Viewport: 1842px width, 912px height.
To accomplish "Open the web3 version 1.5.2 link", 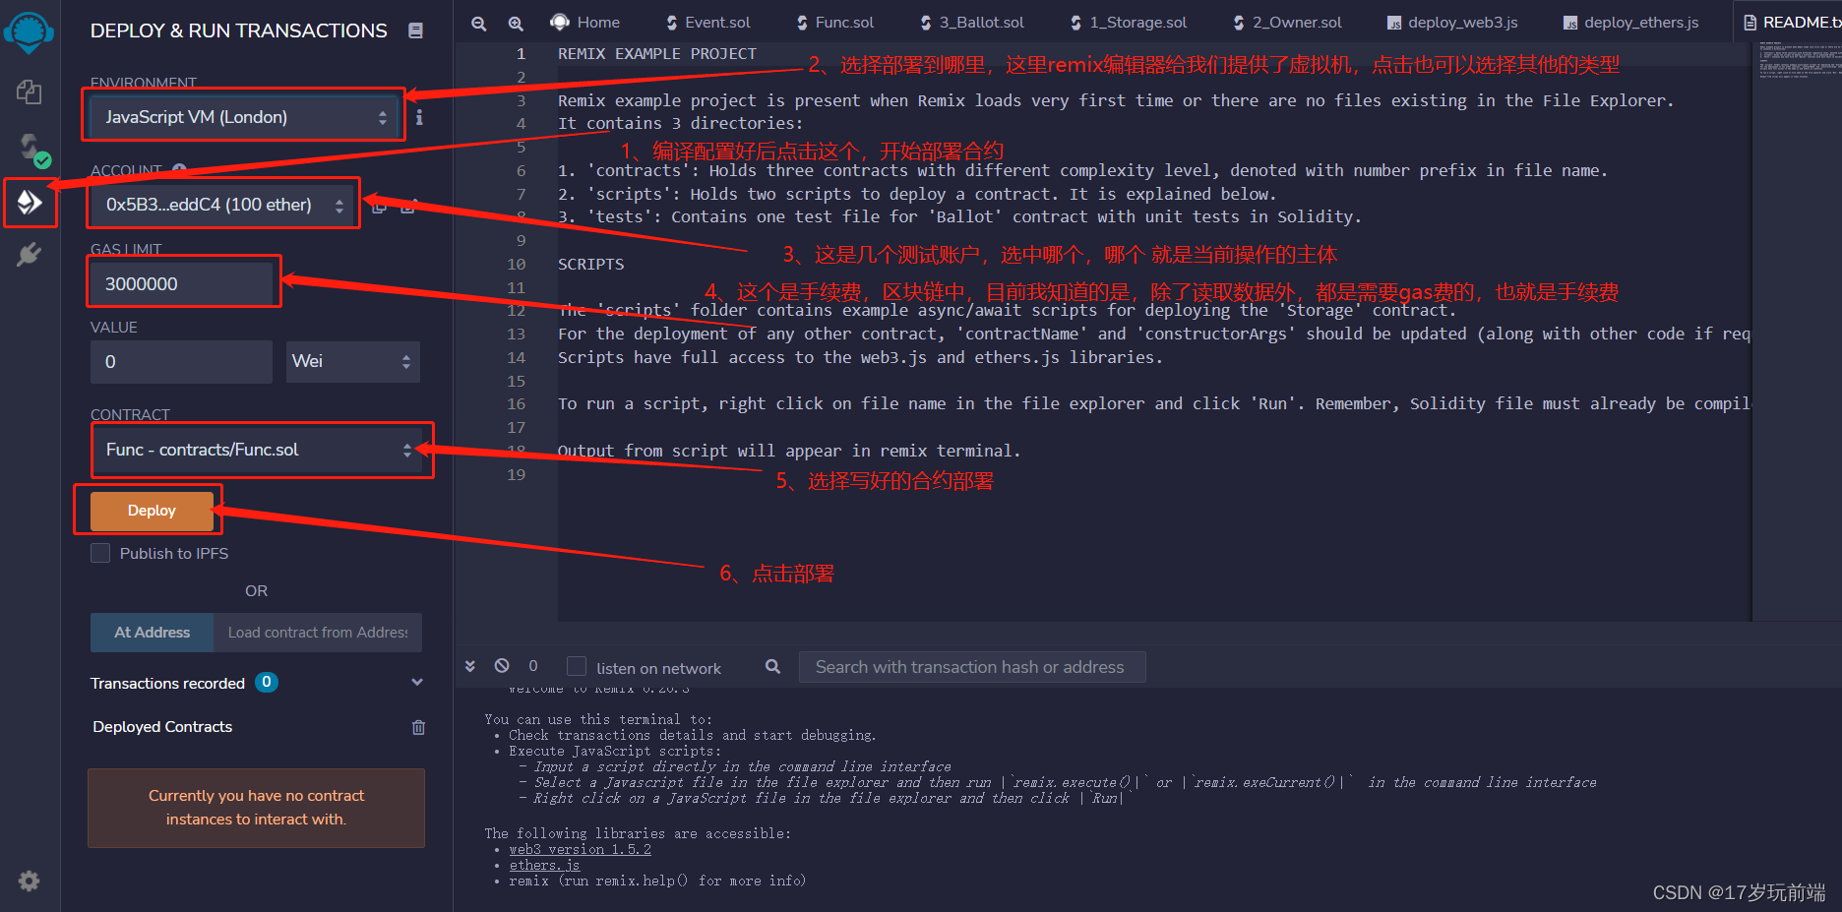I will click(x=580, y=850).
